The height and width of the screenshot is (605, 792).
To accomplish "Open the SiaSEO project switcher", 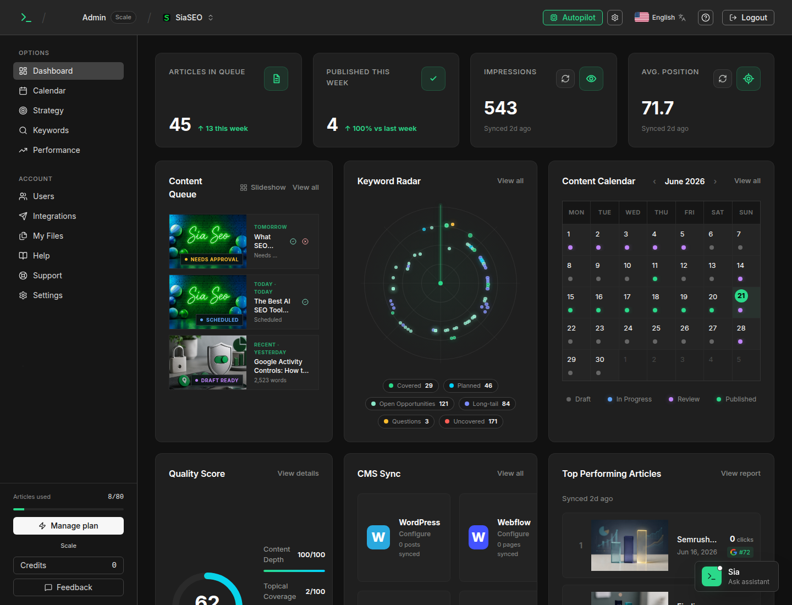I will [x=188, y=18].
